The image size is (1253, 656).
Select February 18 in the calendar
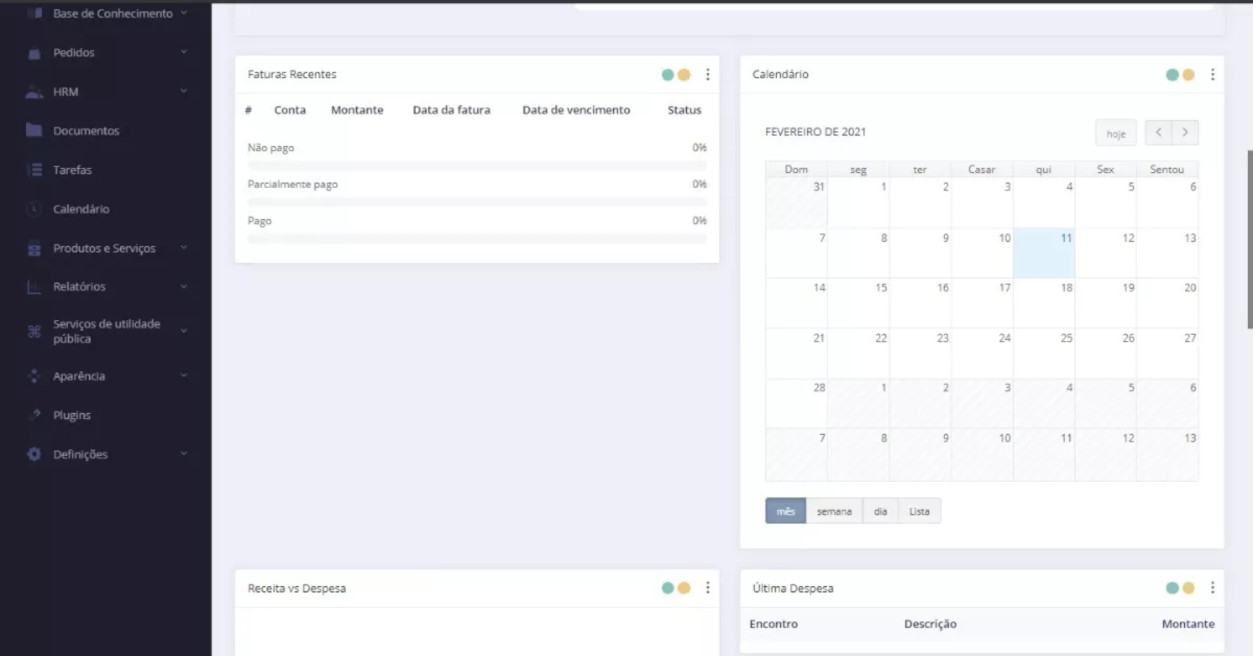[x=1044, y=303]
